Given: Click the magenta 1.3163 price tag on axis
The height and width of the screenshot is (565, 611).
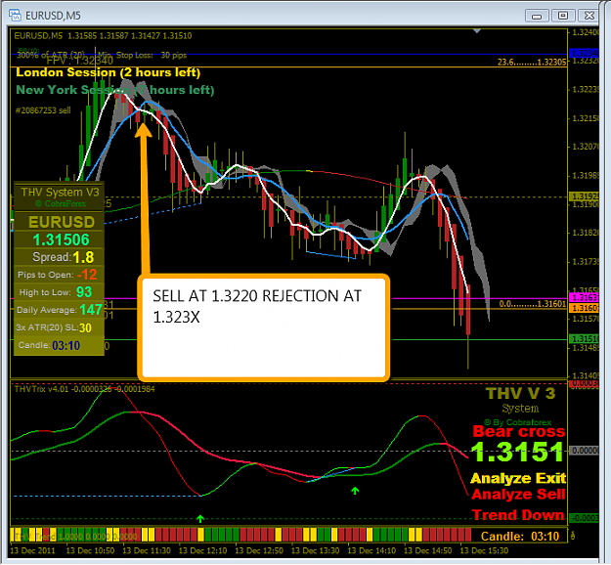Looking at the screenshot, I should click(584, 298).
